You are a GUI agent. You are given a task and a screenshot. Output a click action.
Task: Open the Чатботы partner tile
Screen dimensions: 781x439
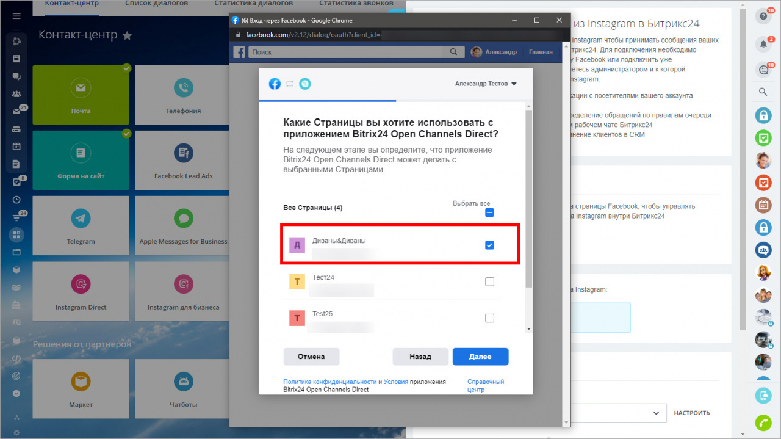point(182,389)
